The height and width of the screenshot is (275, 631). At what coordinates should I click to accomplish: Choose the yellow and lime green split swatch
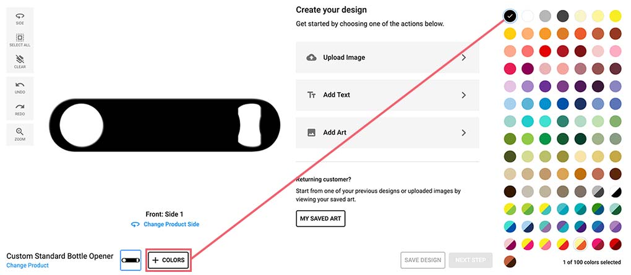click(510, 209)
